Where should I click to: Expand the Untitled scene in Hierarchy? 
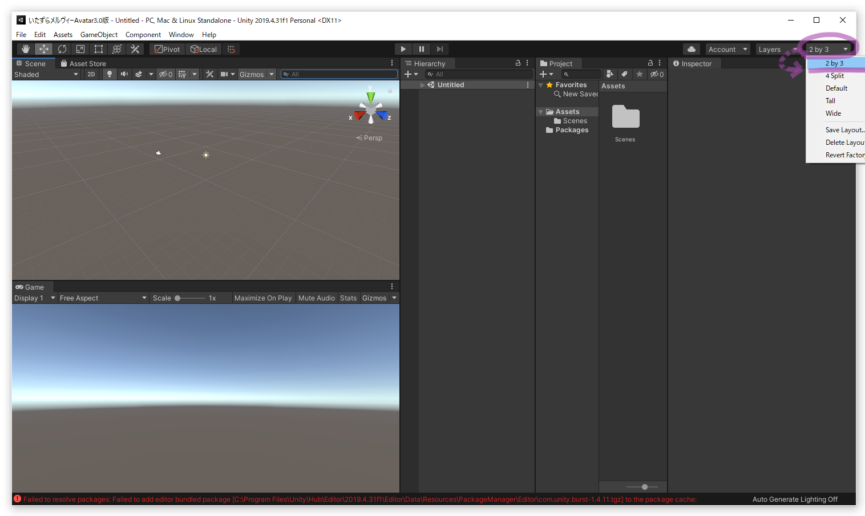[422, 85]
